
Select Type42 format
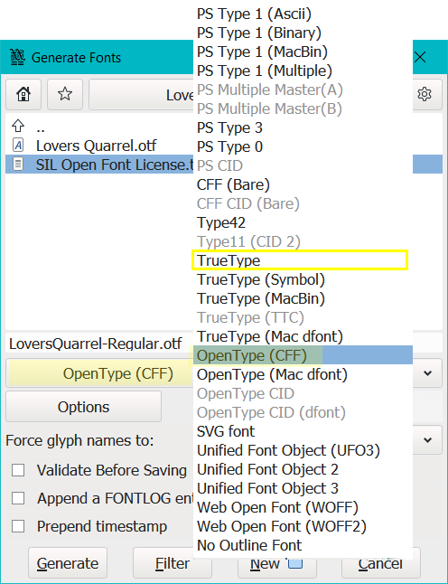(303, 222)
